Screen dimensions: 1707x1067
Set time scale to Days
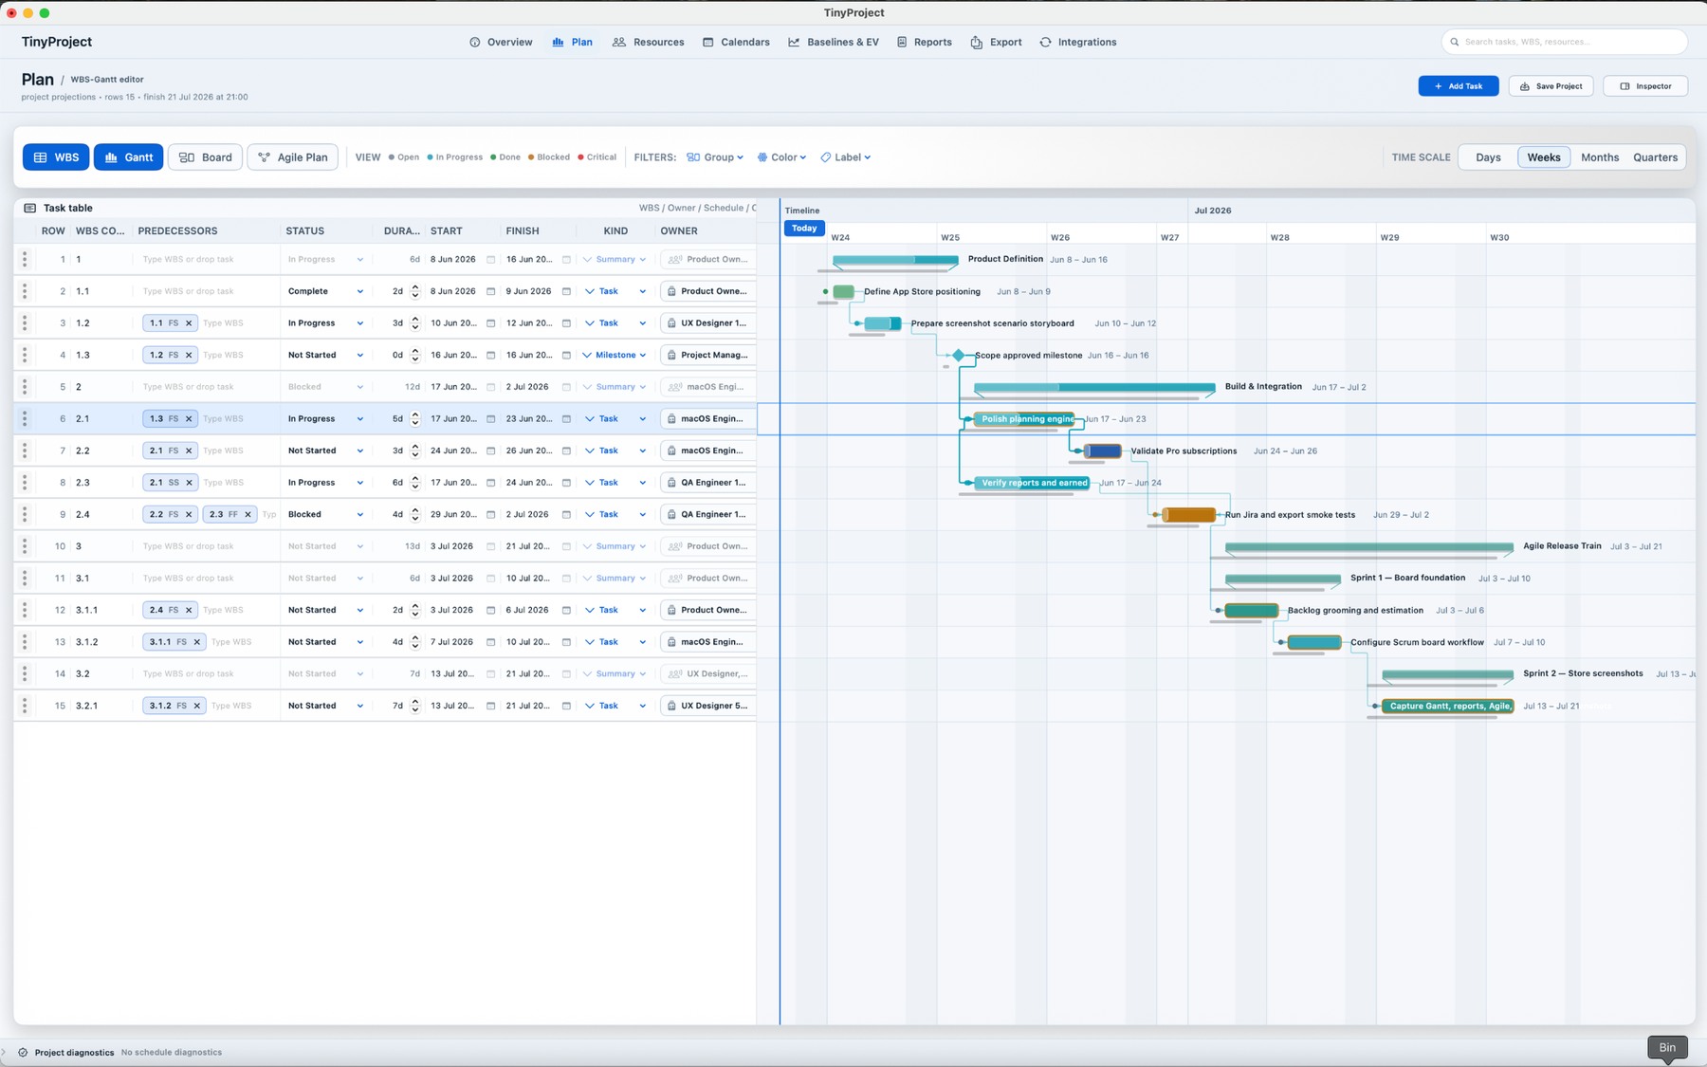[1488, 157]
